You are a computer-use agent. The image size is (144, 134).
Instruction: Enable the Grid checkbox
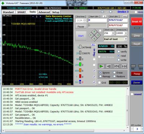coord(99,82)
